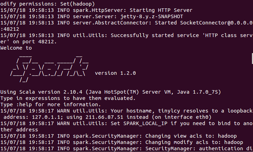
Task: Click the loopback address '127.0.1.1;'
Action: click(x=48, y=117)
